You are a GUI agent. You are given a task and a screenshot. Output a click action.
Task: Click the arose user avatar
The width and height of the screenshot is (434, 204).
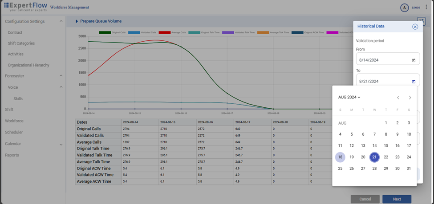[x=404, y=8]
